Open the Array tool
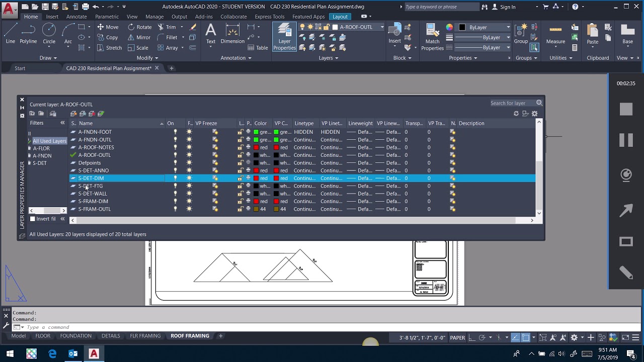 (x=168, y=48)
